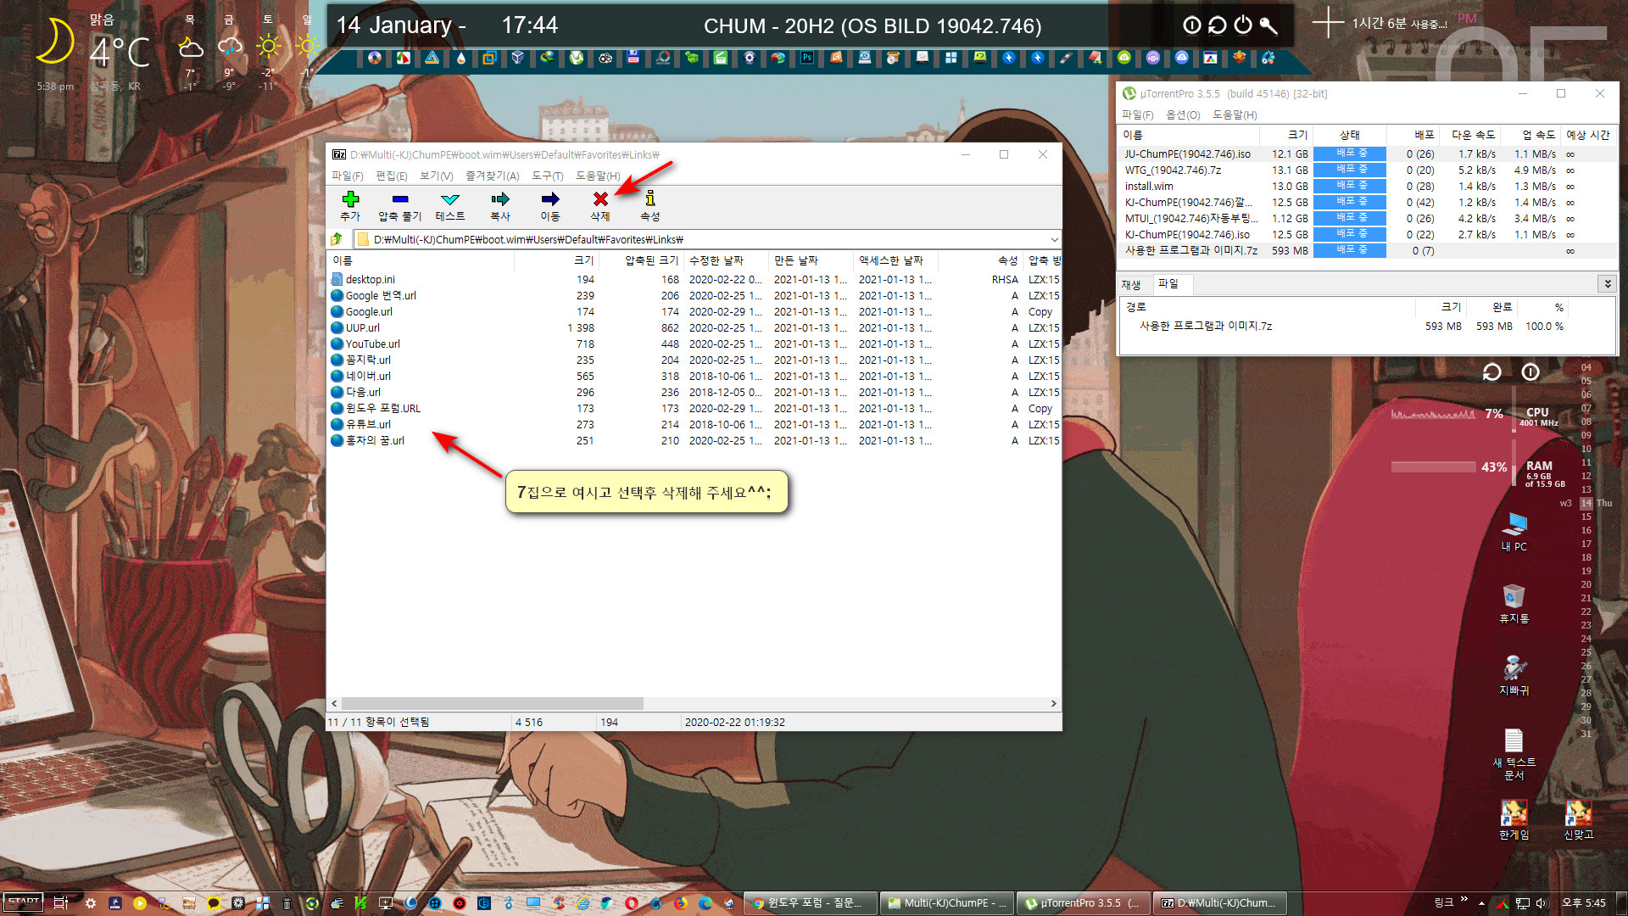Click the 7-Zip address path field
The height and width of the screenshot is (916, 1628).
pos(706,239)
